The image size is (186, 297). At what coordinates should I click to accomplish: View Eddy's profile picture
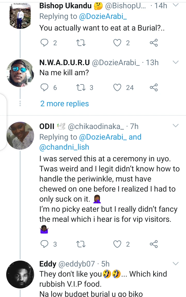20,274
